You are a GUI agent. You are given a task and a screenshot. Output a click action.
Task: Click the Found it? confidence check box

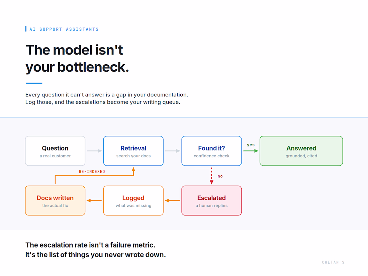tap(211, 151)
